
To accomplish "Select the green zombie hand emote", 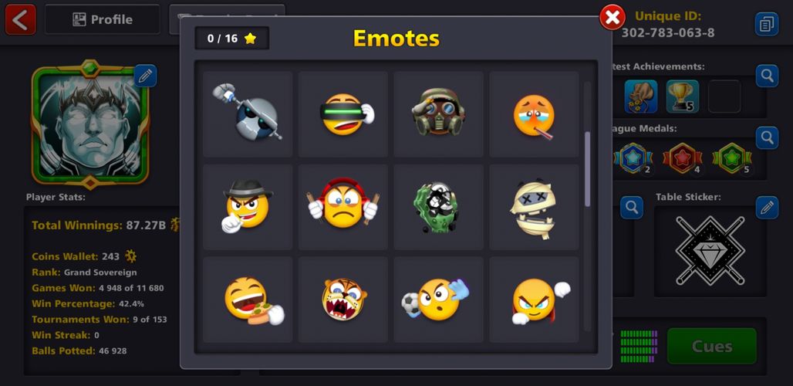I will [x=438, y=207].
